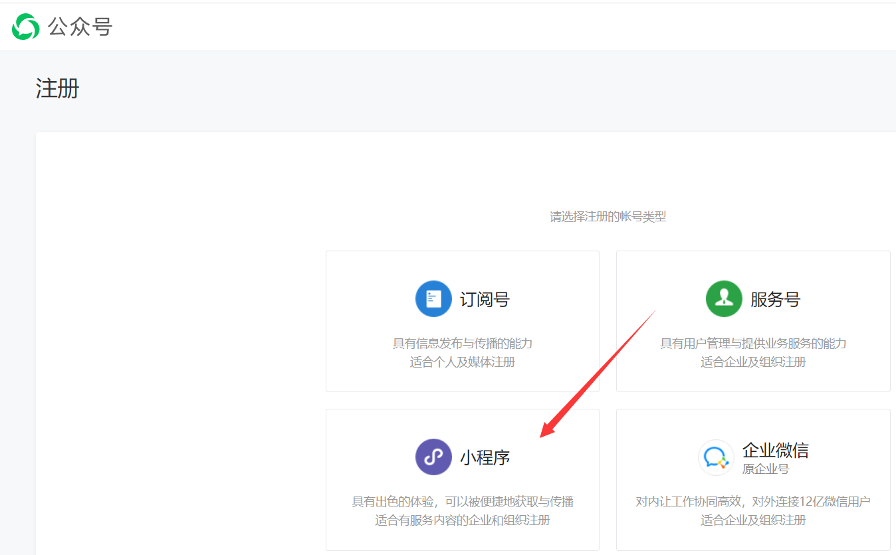Click text 对内让工作协同高效，对外连接12亿微信用户
This screenshot has width=896, height=555.
click(x=753, y=502)
